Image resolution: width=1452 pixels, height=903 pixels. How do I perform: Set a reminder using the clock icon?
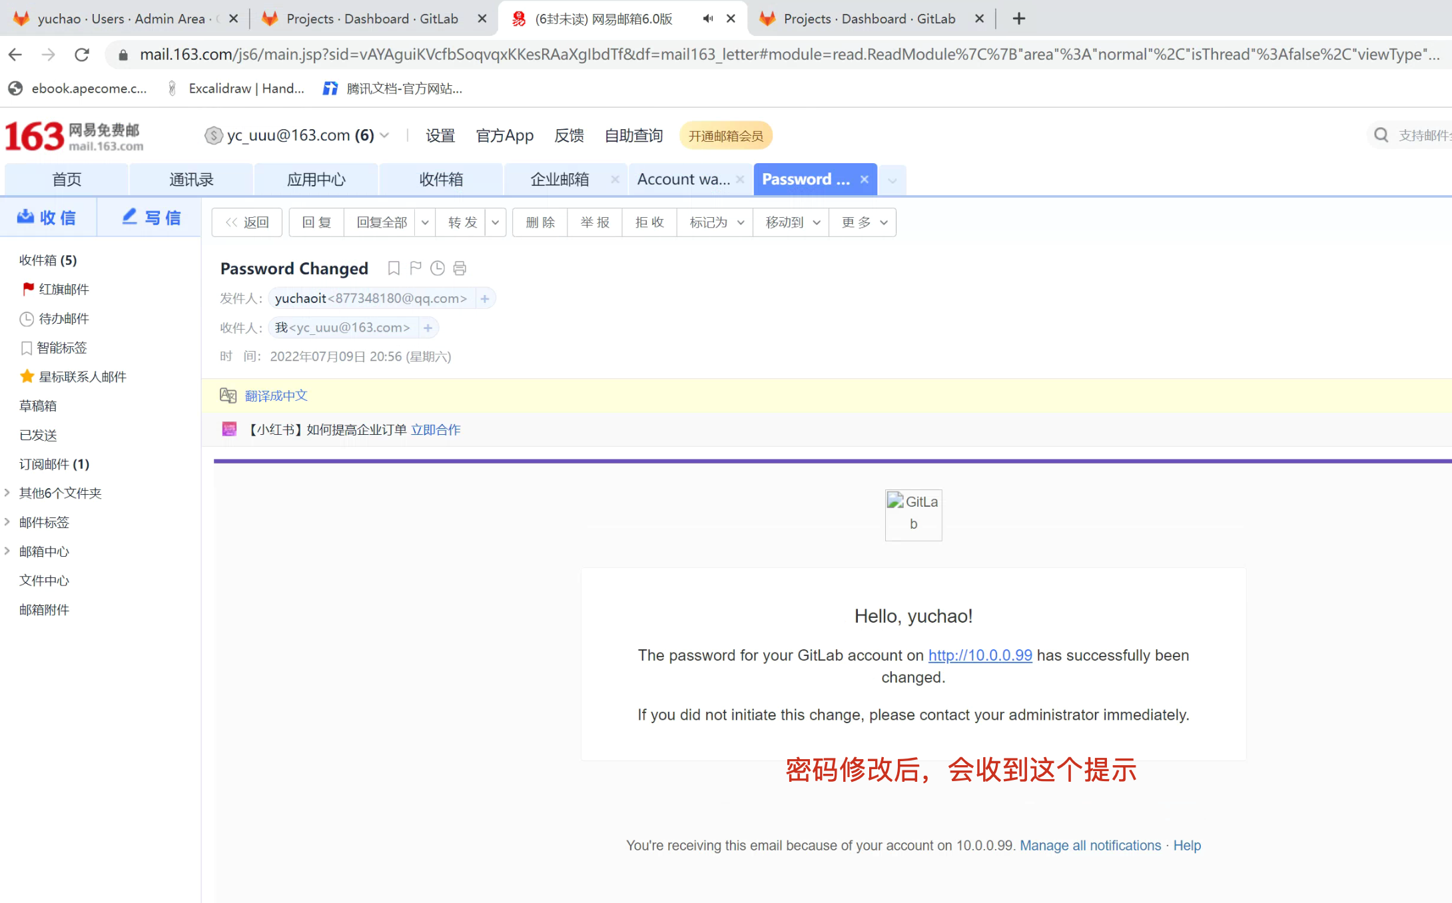(x=438, y=268)
